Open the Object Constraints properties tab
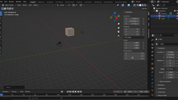Viewport: 178px width, 100px height. coord(152,83)
